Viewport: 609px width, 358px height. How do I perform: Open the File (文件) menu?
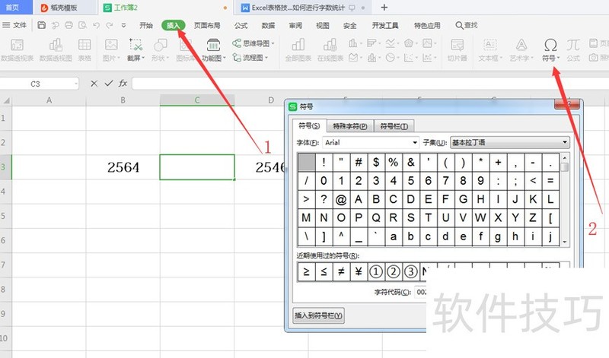tap(14, 25)
